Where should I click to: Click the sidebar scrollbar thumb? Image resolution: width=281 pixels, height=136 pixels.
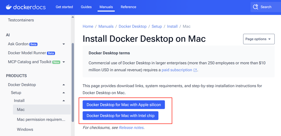pos(73,82)
